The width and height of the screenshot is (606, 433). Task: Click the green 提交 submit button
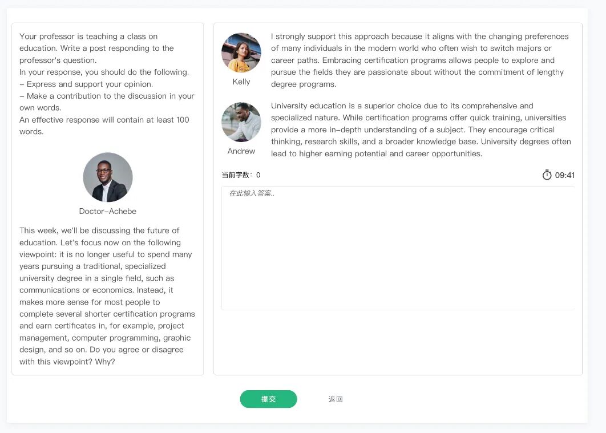[268, 399]
